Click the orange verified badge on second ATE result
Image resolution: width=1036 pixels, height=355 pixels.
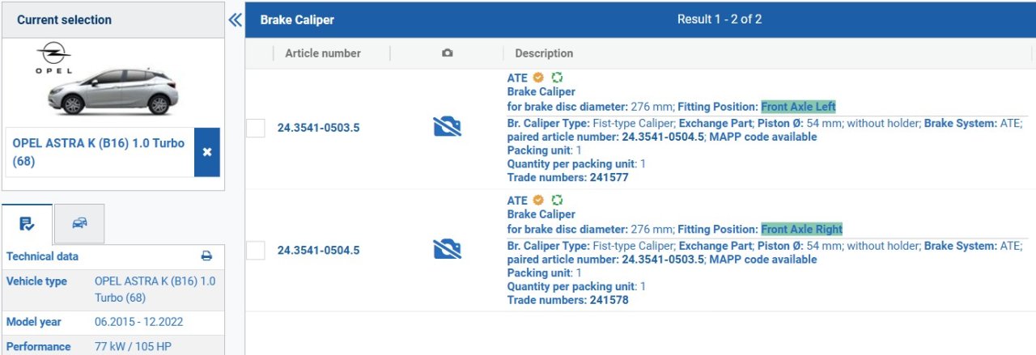(x=538, y=201)
